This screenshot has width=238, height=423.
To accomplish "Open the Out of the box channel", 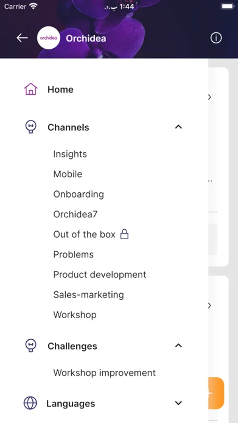I will [x=84, y=235].
